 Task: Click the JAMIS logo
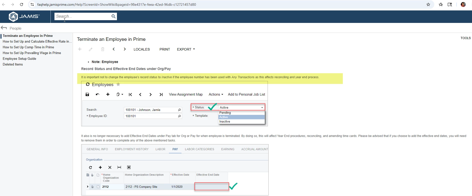pos(24,16)
